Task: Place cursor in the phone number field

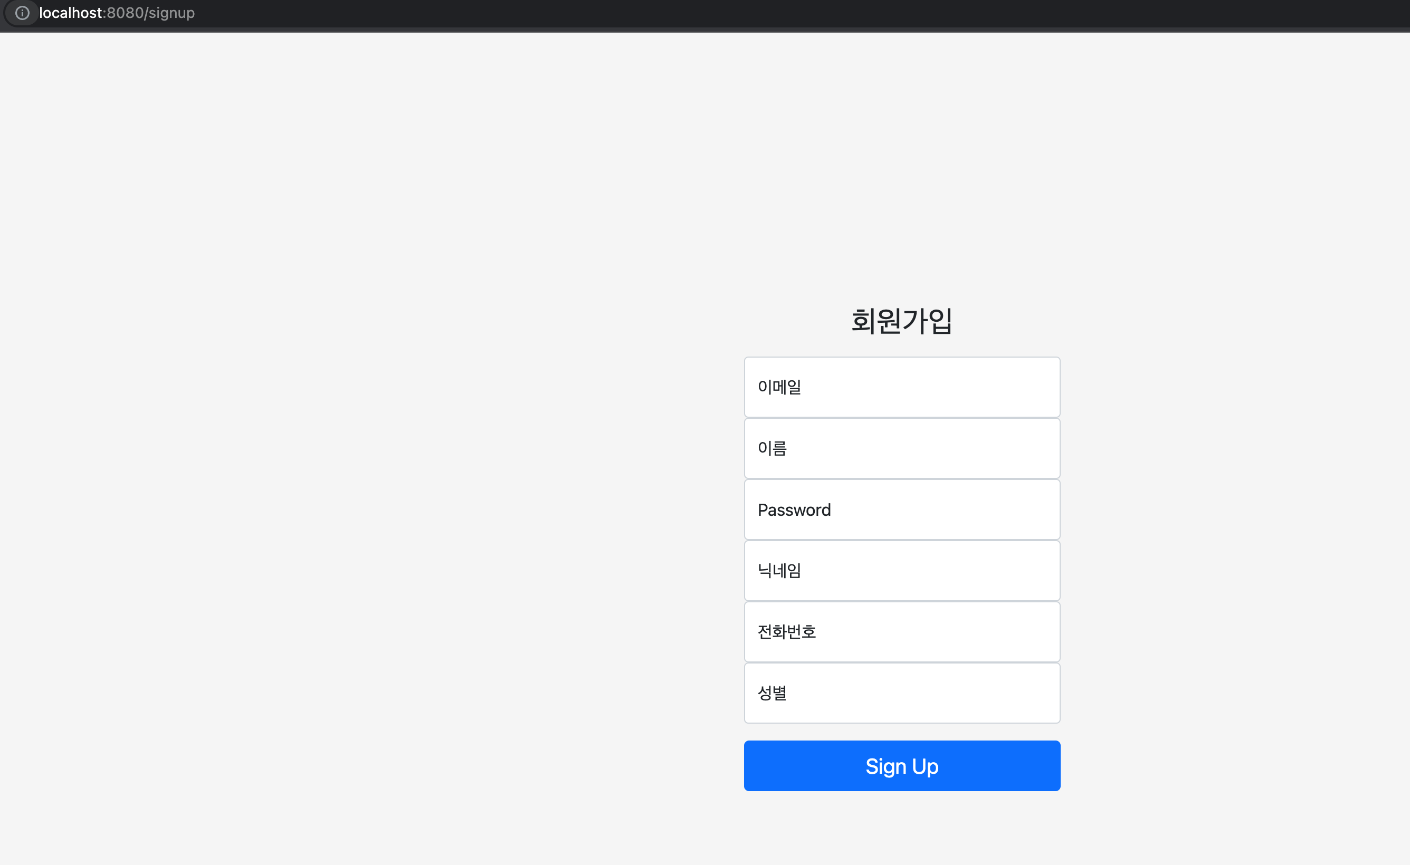Action: click(x=902, y=631)
